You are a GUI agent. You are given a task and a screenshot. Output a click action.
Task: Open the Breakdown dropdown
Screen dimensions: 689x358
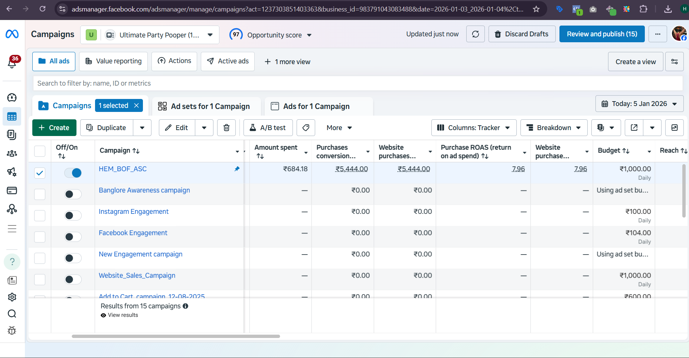[x=554, y=128]
